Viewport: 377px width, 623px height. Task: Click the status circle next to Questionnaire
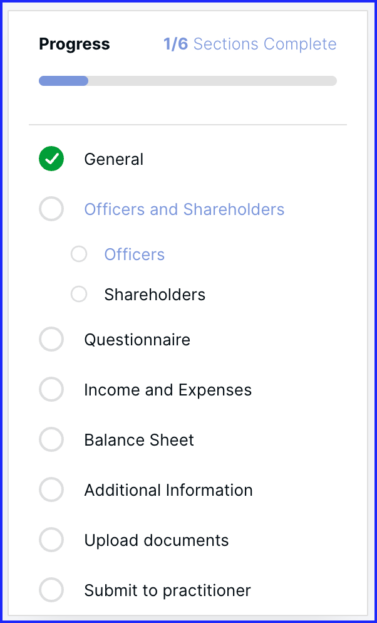51,340
